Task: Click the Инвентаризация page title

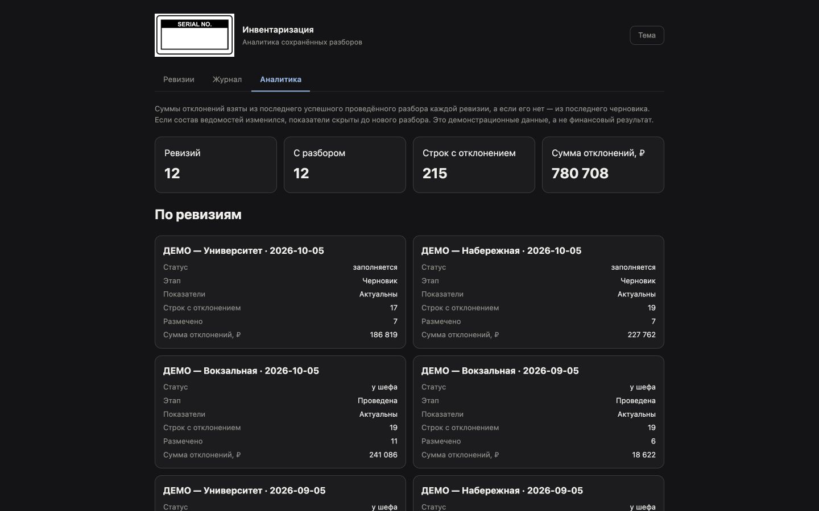Action: [x=278, y=30]
